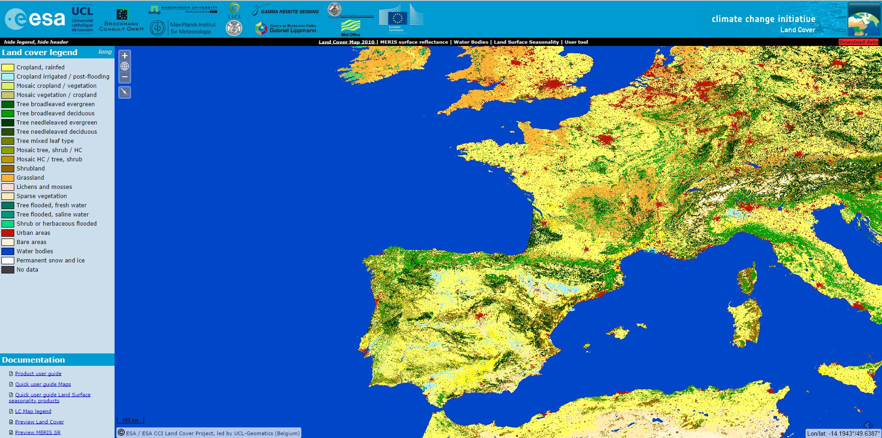
Task: Zoom out with the minus map control
Action: coord(125,77)
